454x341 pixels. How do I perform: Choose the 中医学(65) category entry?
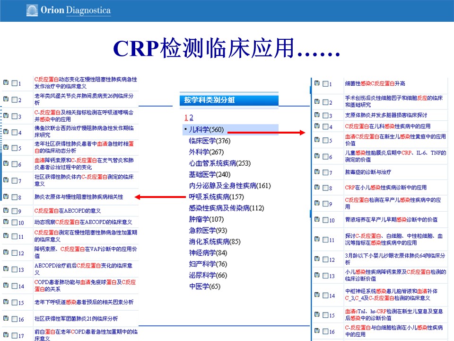(204, 286)
